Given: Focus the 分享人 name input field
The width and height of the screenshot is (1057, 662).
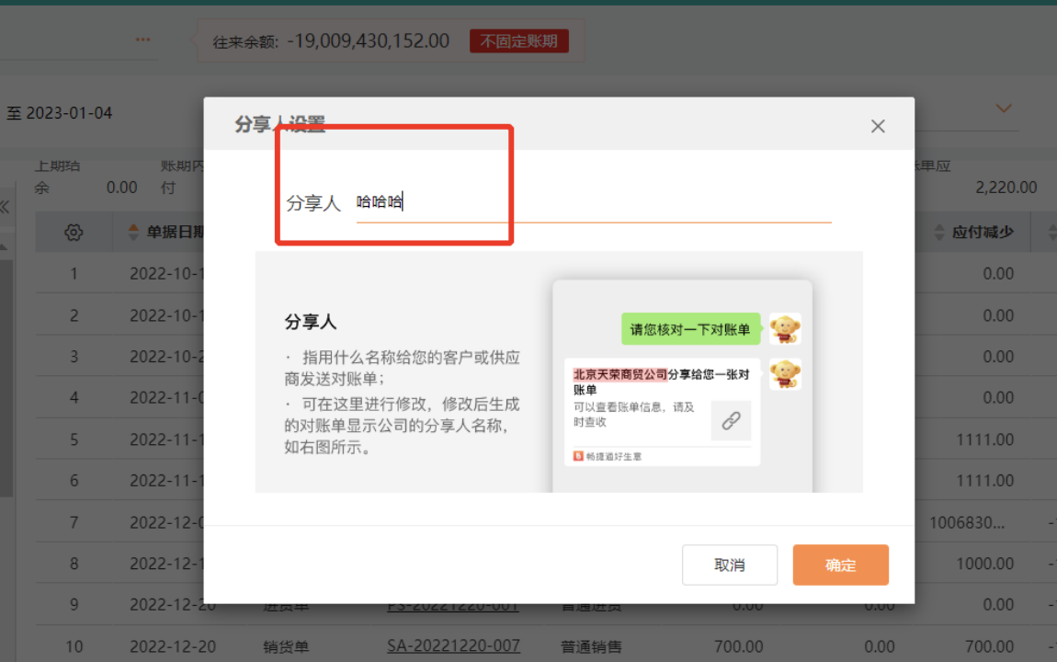Looking at the screenshot, I should 593,202.
